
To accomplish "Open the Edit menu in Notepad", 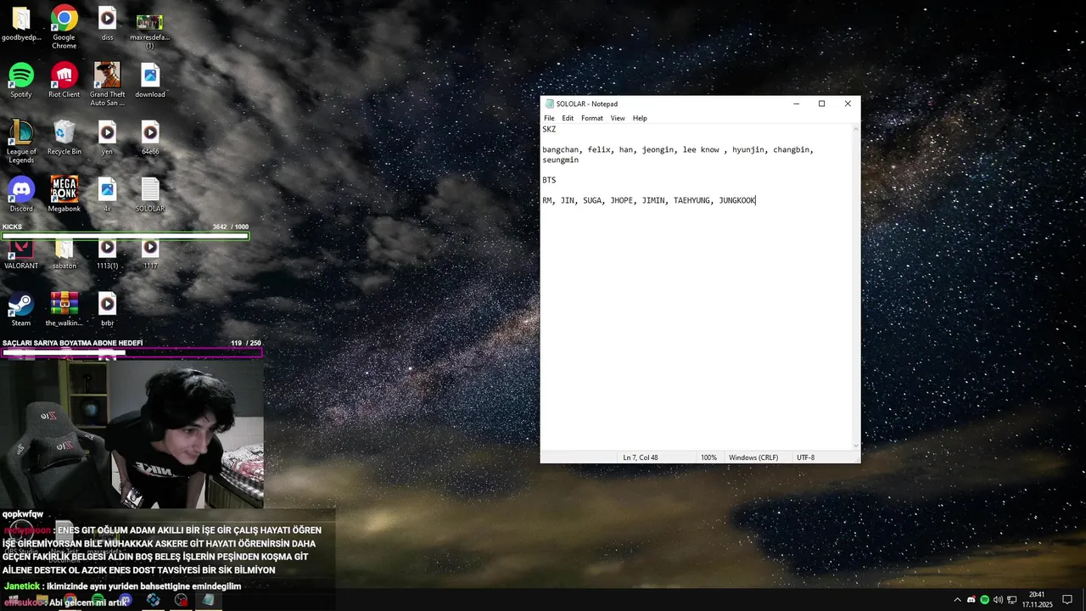I will [x=568, y=118].
